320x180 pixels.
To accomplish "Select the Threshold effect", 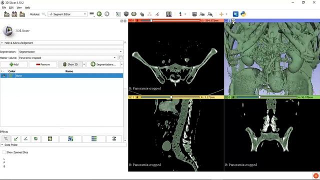I will (114, 138).
